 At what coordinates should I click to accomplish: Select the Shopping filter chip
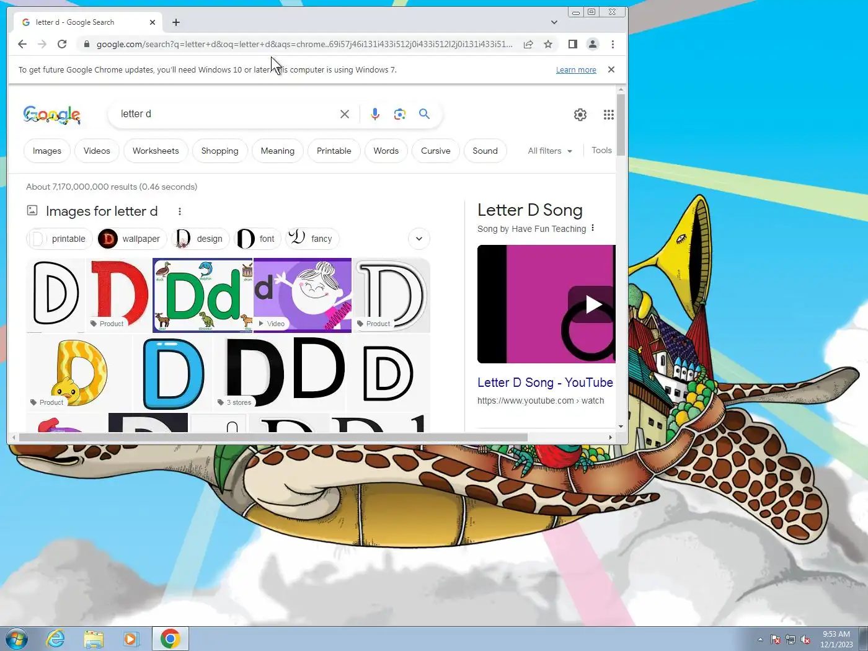219,151
